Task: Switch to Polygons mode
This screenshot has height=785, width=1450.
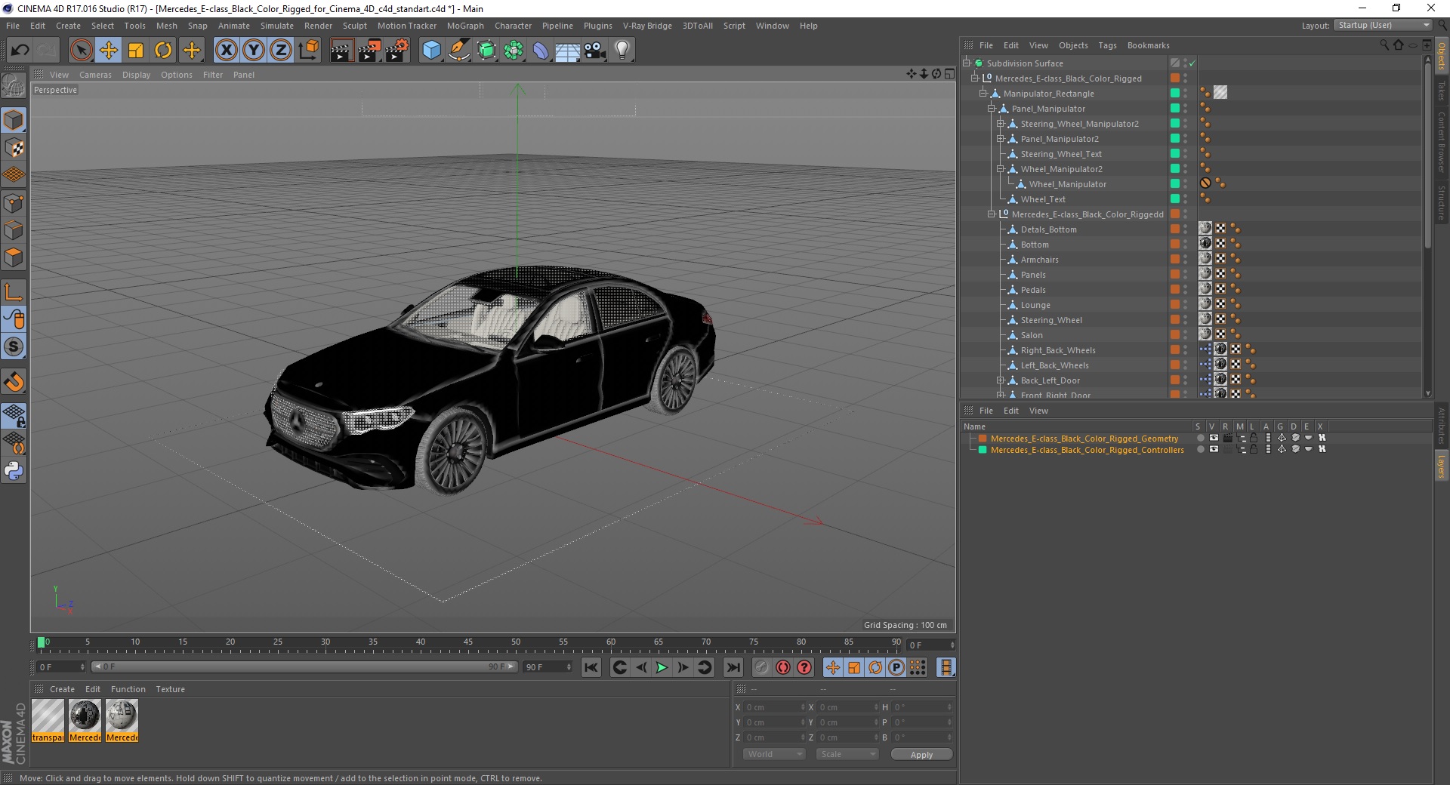Action: pyautogui.click(x=14, y=257)
